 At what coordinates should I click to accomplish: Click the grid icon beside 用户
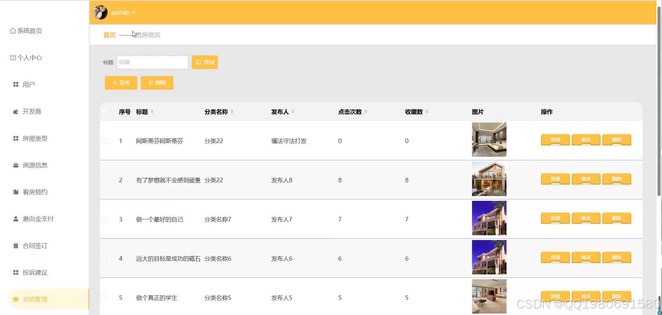16,84
